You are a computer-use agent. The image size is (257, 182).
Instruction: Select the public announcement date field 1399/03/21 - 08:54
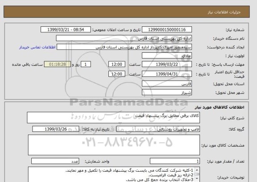click(66, 30)
